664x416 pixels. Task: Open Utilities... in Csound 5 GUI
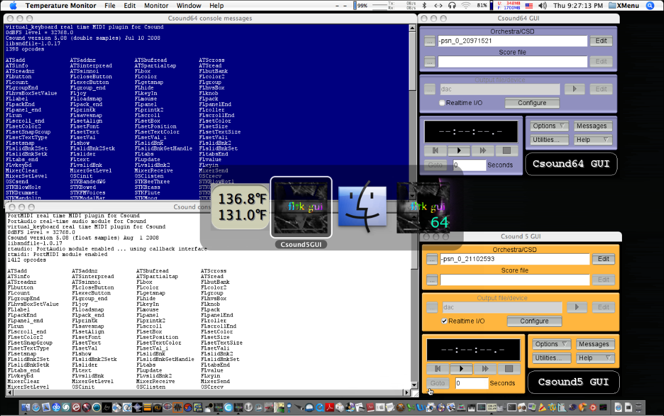tap(552, 358)
